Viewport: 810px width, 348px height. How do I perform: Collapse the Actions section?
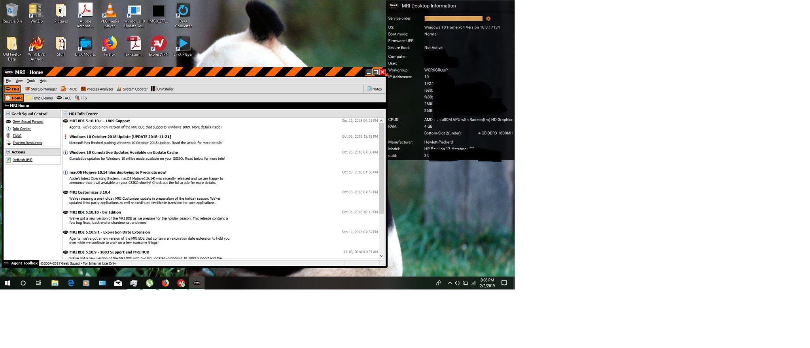click(x=8, y=152)
